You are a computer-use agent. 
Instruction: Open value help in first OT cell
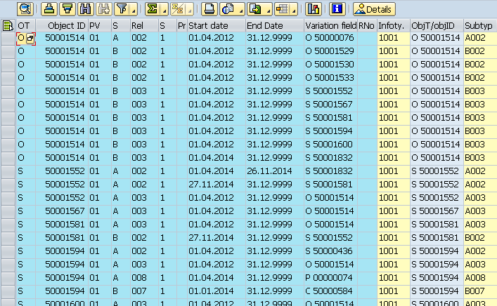pyautogui.click(x=30, y=38)
